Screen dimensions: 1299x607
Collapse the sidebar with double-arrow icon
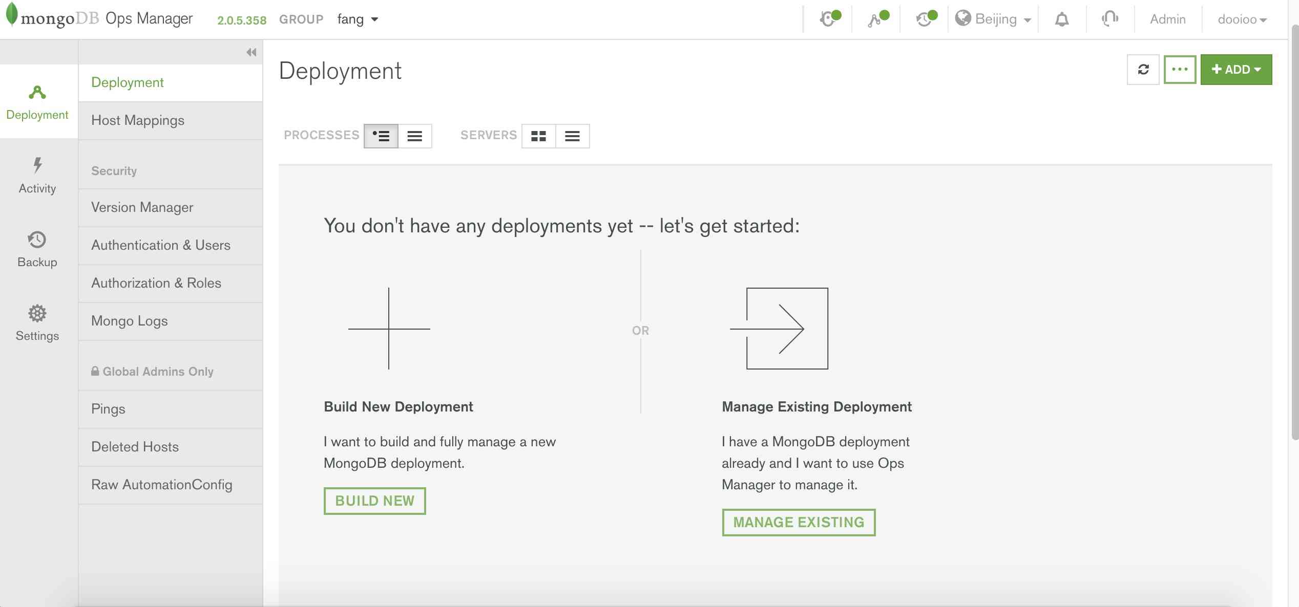pyautogui.click(x=251, y=52)
